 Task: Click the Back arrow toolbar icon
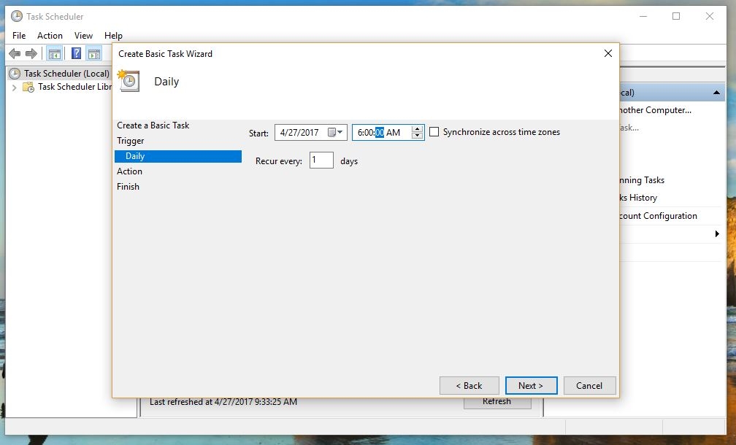click(15, 53)
